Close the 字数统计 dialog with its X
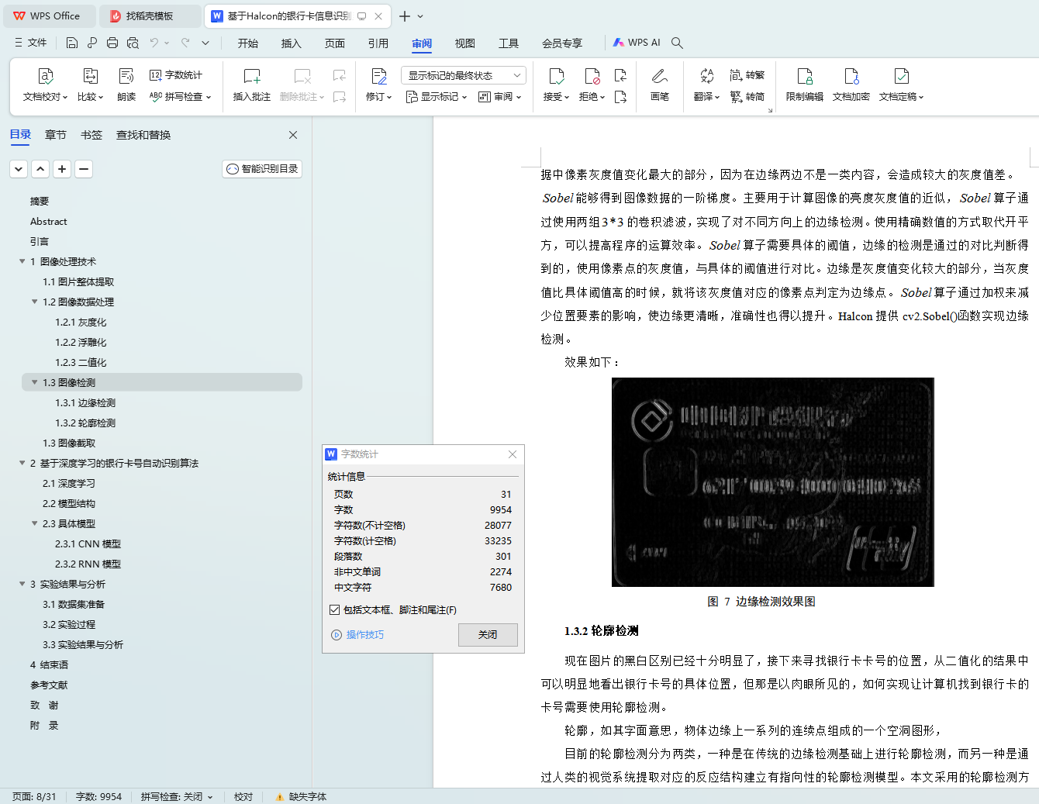This screenshot has width=1039, height=804. click(513, 454)
